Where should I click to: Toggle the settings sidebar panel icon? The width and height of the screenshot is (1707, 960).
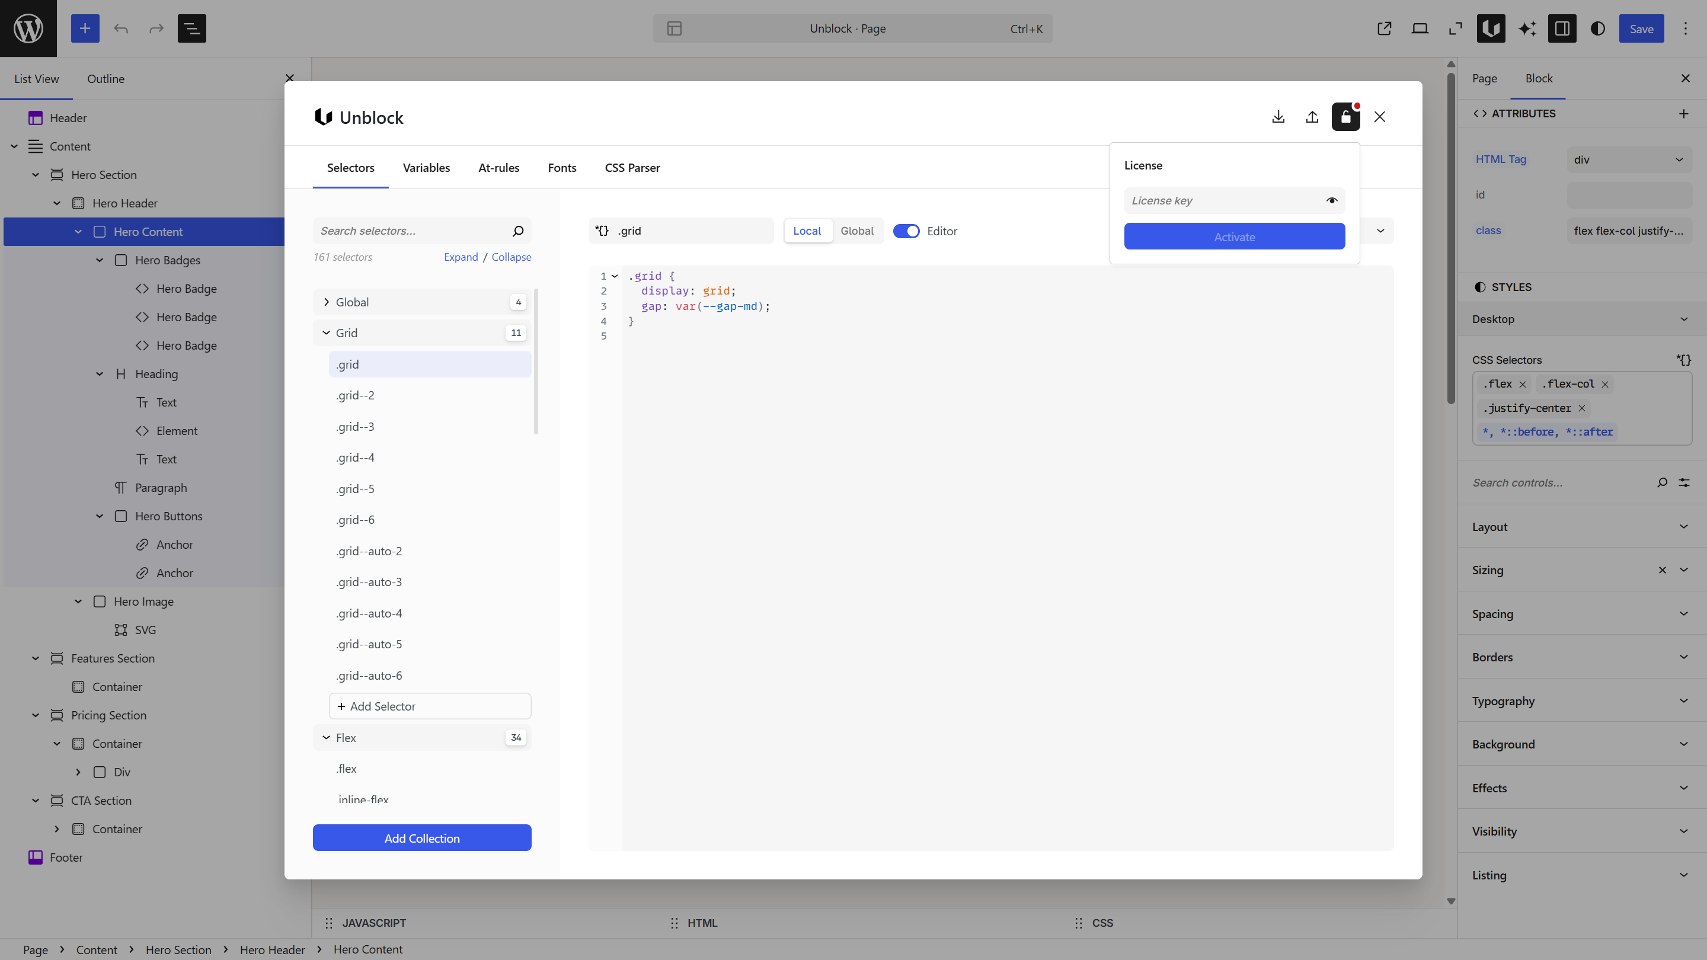click(x=1562, y=28)
